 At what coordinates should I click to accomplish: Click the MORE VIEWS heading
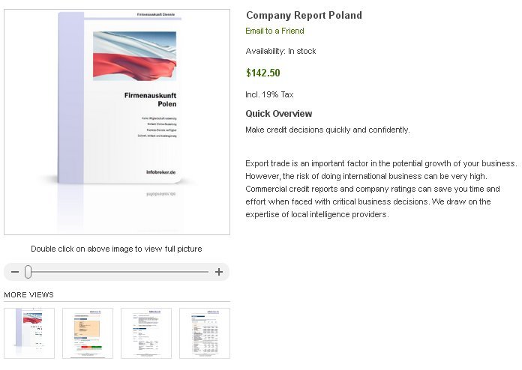[29, 295]
